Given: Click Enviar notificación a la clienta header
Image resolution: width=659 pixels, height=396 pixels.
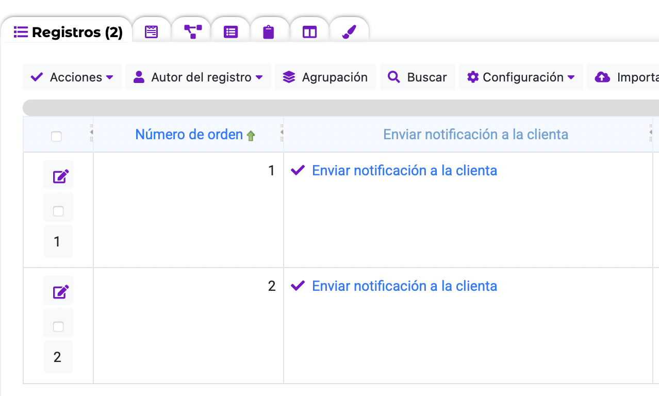Looking at the screenshot, I should pyautogui.click(x=475, y=135).
